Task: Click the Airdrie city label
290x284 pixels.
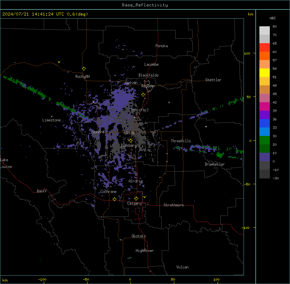Action: 136,181
